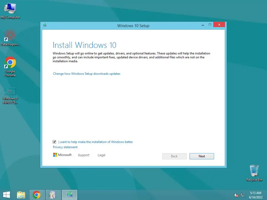267x200 pixels.
Task: Click the Microsoft logo in the dialog
Action: coord(62,155)
